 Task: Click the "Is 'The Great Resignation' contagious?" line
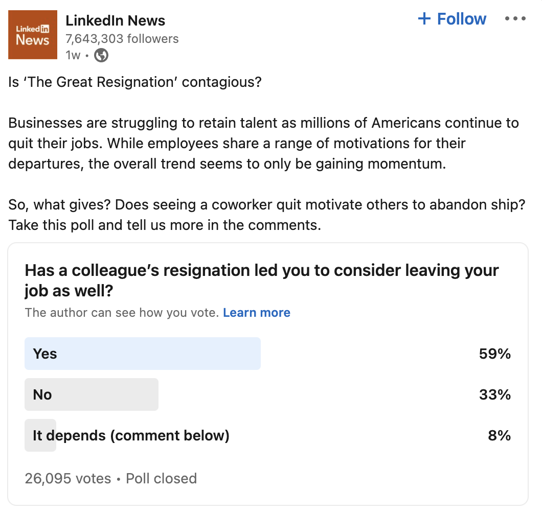[x=135, y=82]
